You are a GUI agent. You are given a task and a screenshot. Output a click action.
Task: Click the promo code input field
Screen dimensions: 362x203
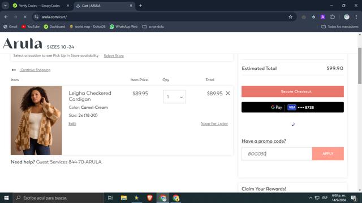(277, 154)
